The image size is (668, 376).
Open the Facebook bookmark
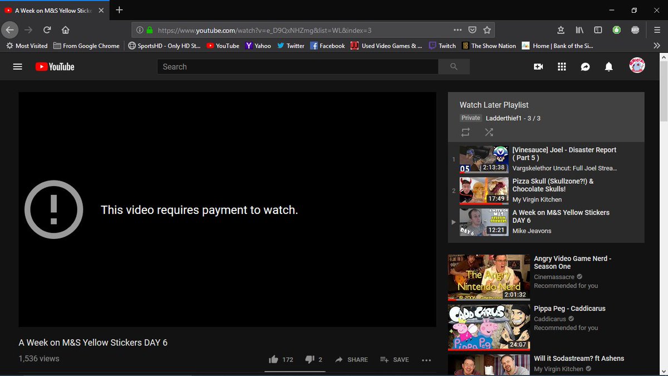[x=327, y=46]
